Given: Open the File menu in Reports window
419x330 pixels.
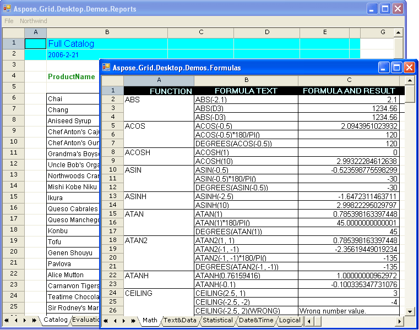Looking at the screenshot, I should (x=9, y=21).
